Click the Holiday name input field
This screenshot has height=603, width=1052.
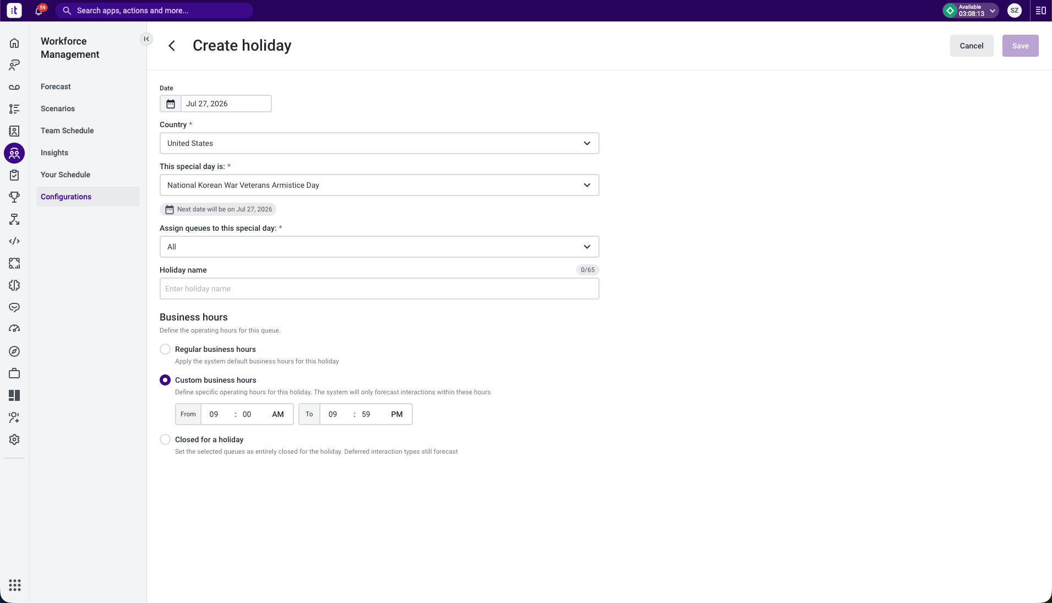[379, 289]
